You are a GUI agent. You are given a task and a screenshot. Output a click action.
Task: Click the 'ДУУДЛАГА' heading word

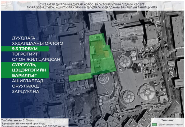[24, 38]
